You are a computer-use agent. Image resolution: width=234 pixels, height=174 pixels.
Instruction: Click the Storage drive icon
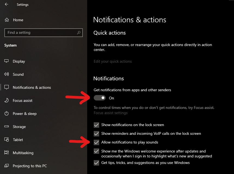click(7, 126)
